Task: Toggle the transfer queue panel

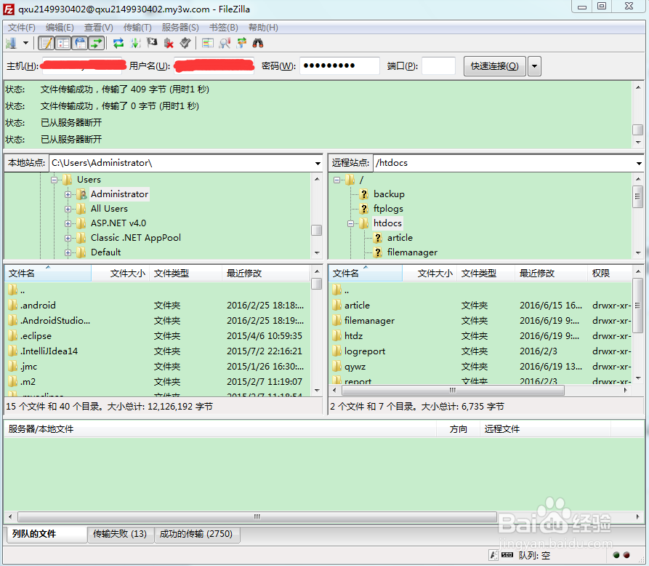Action: [95, 43]
